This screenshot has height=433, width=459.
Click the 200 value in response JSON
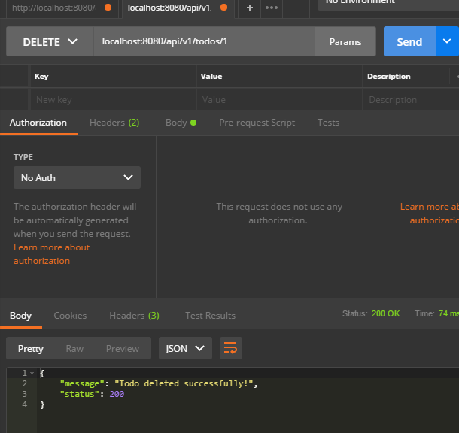[x=117, y=394]
